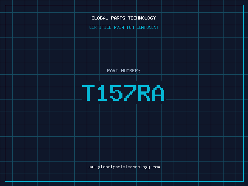
Task: Select the word COMPONENT in the subtitle
Action: pos(148,27)
